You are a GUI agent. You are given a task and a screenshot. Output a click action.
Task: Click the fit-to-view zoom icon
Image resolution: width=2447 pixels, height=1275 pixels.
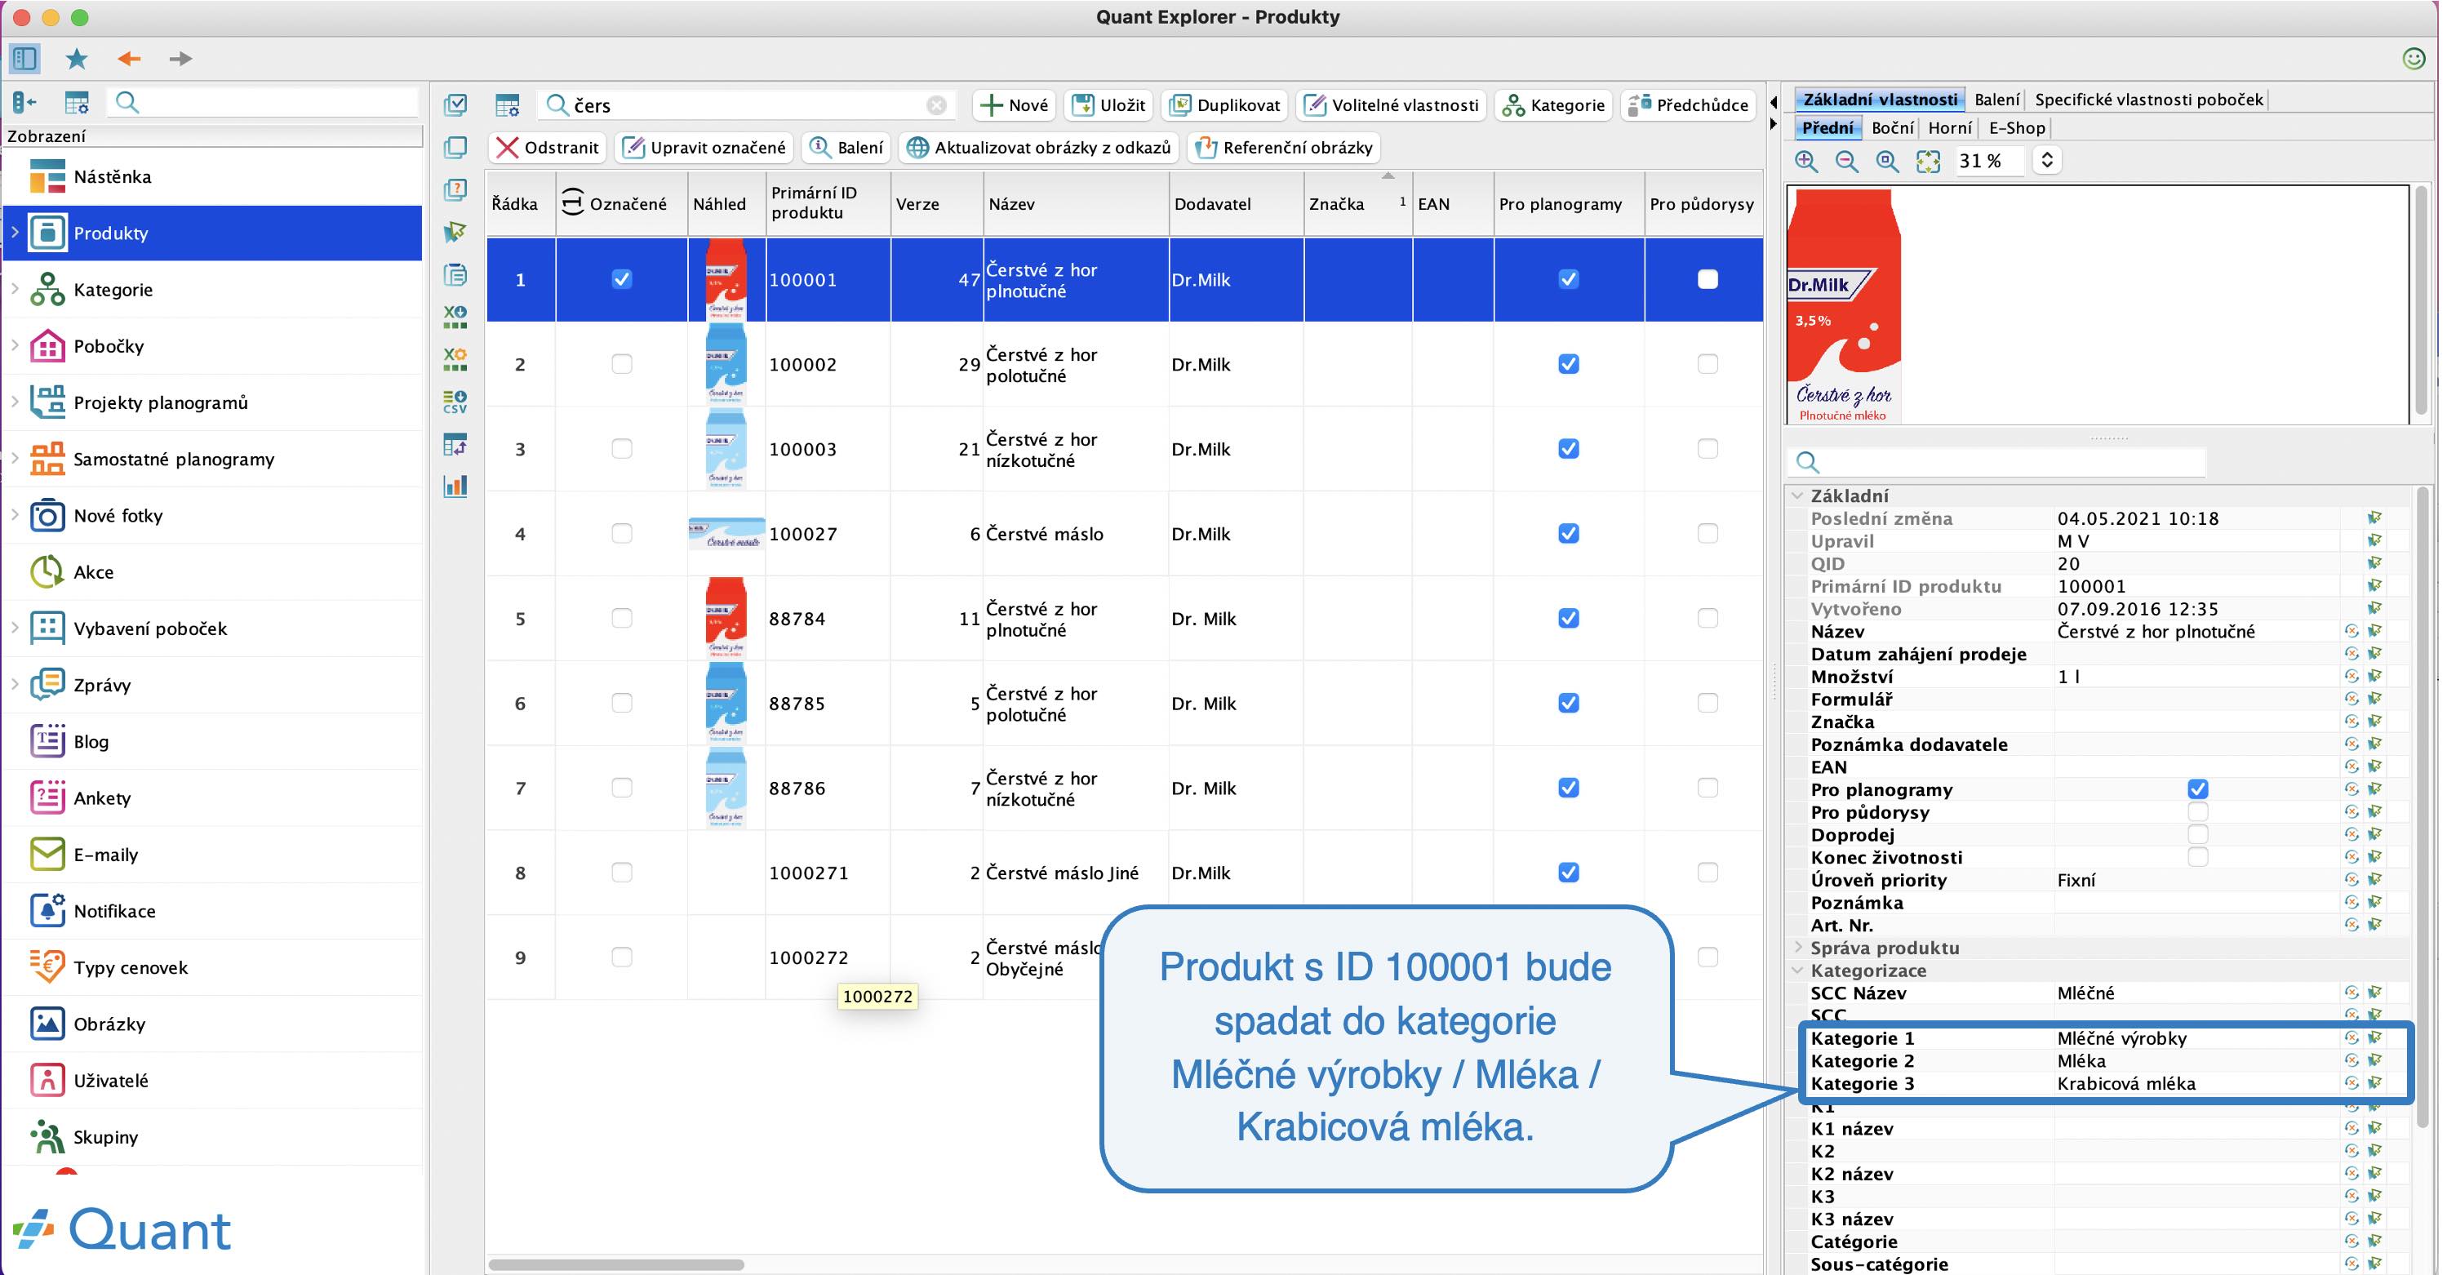[x=1927, y=162]
